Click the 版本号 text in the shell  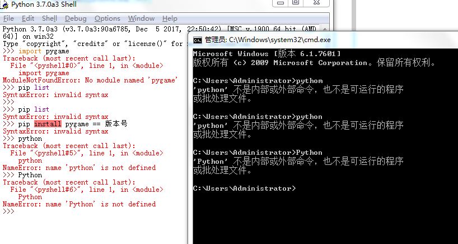pos(116,124)
